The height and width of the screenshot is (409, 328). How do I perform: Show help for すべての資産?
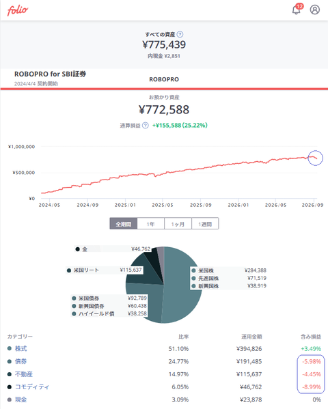coord(180,34)
